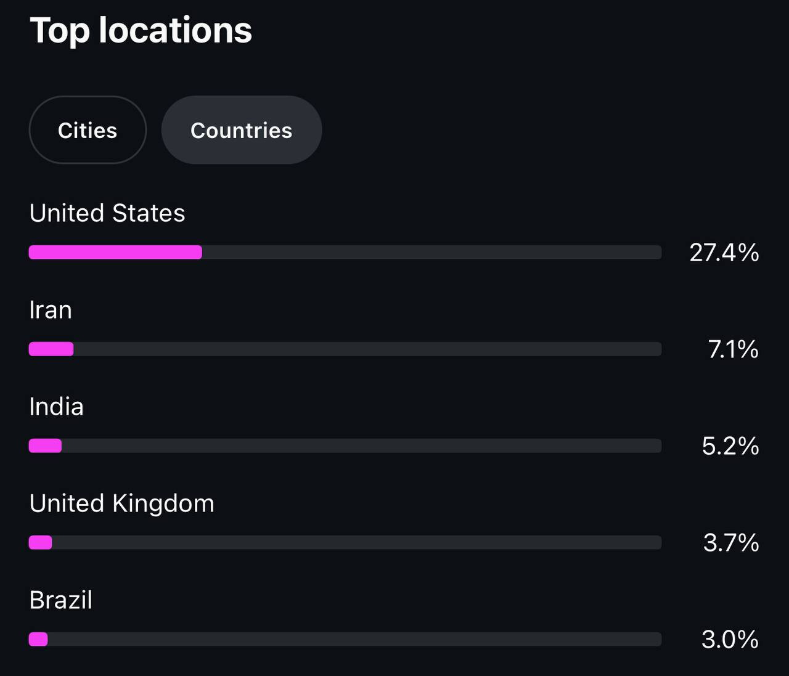Click the United States label
This screenshot has width=789, height=676.
[x=107, y=213]
